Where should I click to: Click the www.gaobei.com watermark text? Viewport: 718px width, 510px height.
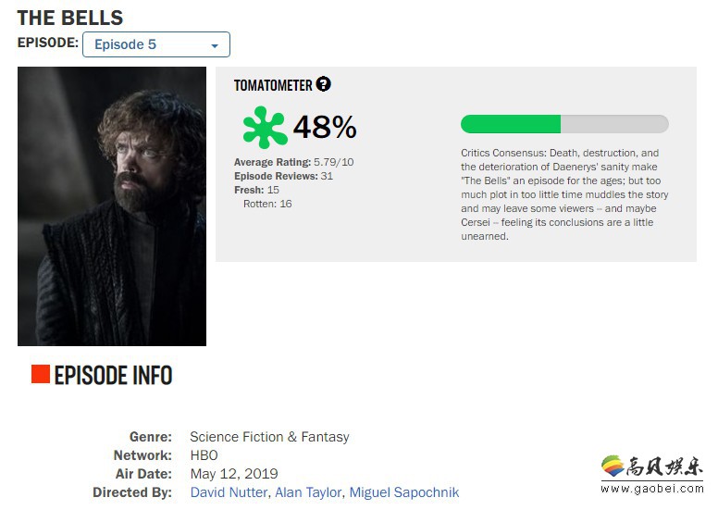pyautogui.click(x=652, y=489)
